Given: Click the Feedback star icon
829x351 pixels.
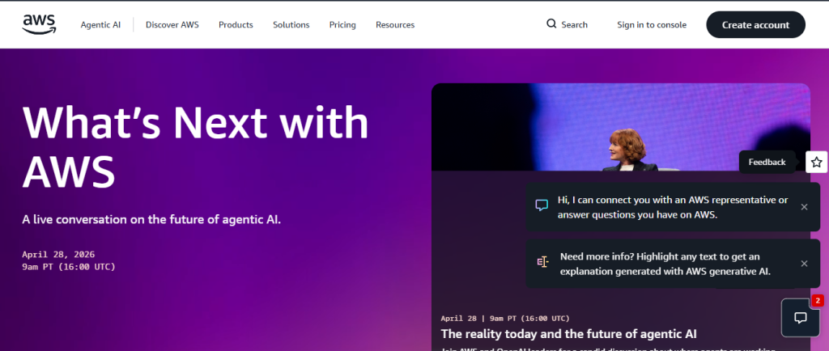Looking at the screenshot, I should tap(816, 162).
